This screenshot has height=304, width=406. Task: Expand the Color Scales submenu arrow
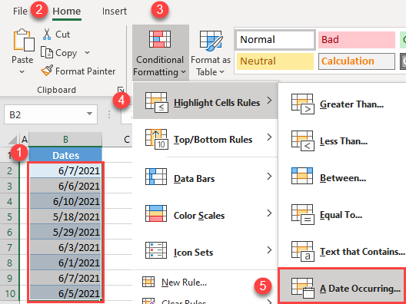click(x=269, y=213)
